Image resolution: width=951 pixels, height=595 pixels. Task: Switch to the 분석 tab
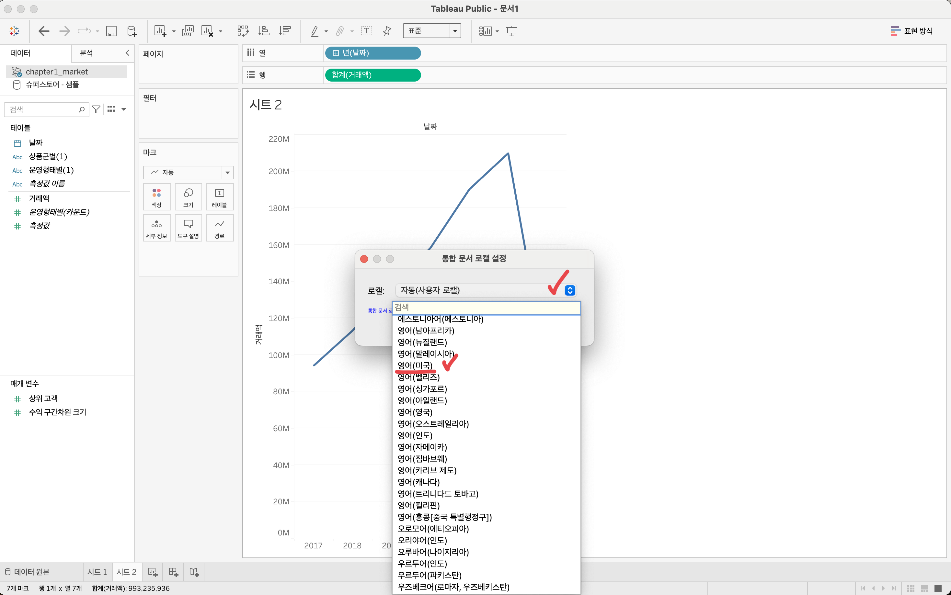86,53
